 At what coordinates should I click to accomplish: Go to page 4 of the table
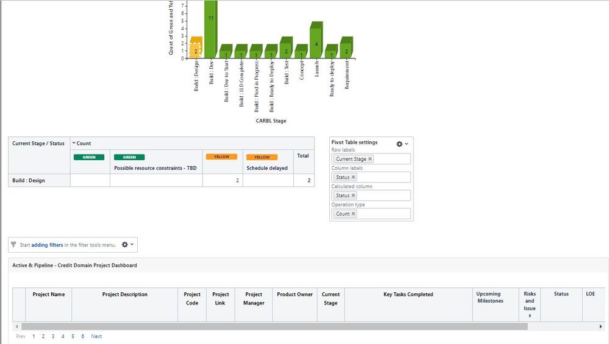pos(63,336)
